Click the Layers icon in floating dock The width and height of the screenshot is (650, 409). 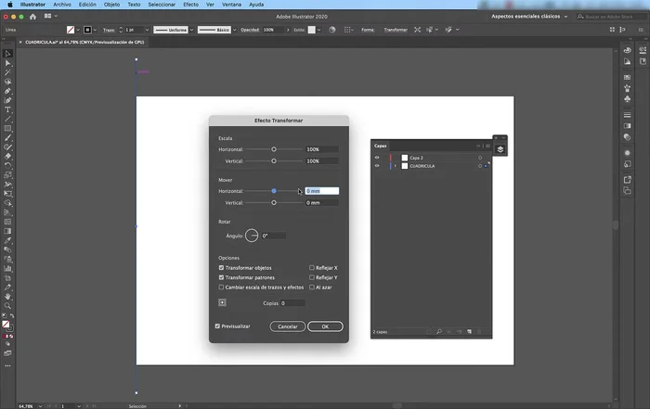pyautogui.click(x=500, y=149)
